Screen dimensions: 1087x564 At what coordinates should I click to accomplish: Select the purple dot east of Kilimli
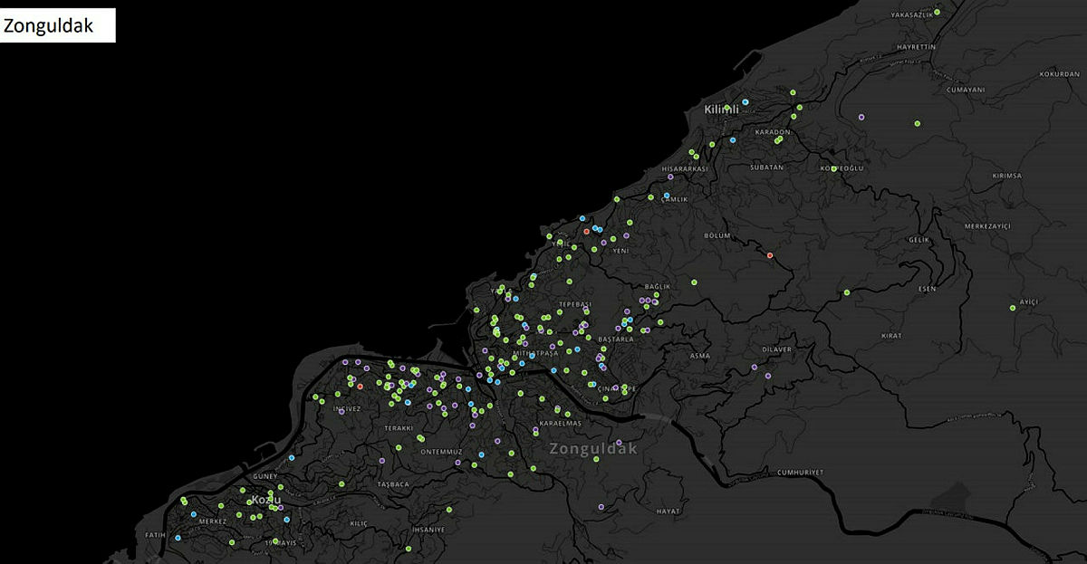(x=861, y=117)
